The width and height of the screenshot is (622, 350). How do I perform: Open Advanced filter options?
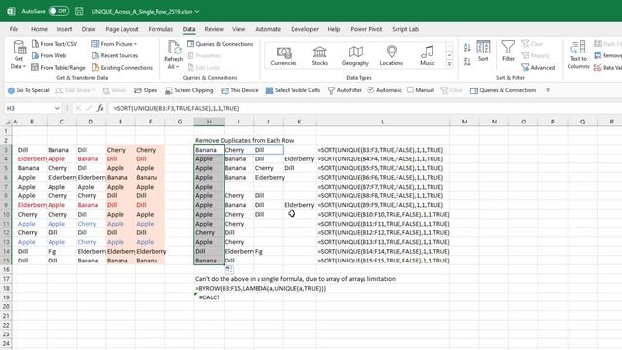(x=538, y=68)
